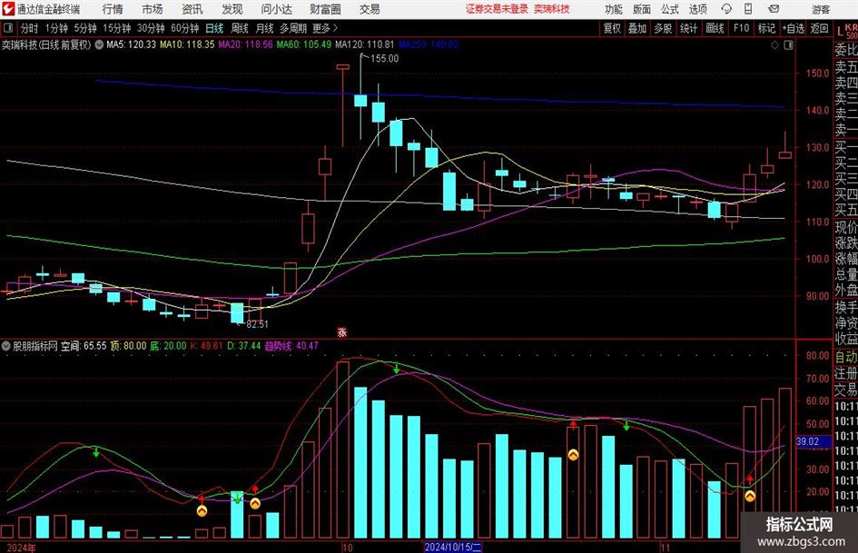Click MA10: 118.35 label
Screen dimensions: 858x553
187,44
